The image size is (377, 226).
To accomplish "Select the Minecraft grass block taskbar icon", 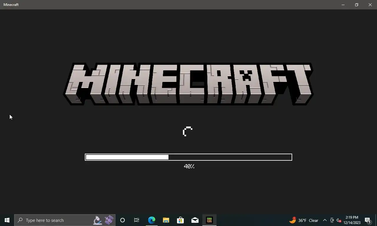I will pos(209,220).
